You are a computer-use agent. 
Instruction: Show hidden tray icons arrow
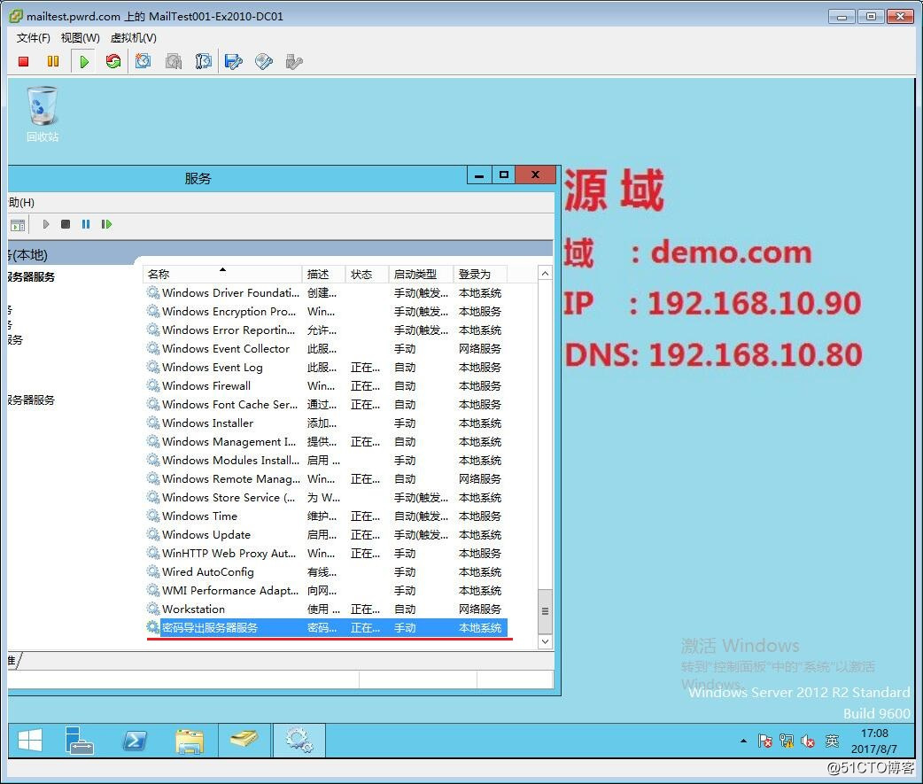click(744, 741)
